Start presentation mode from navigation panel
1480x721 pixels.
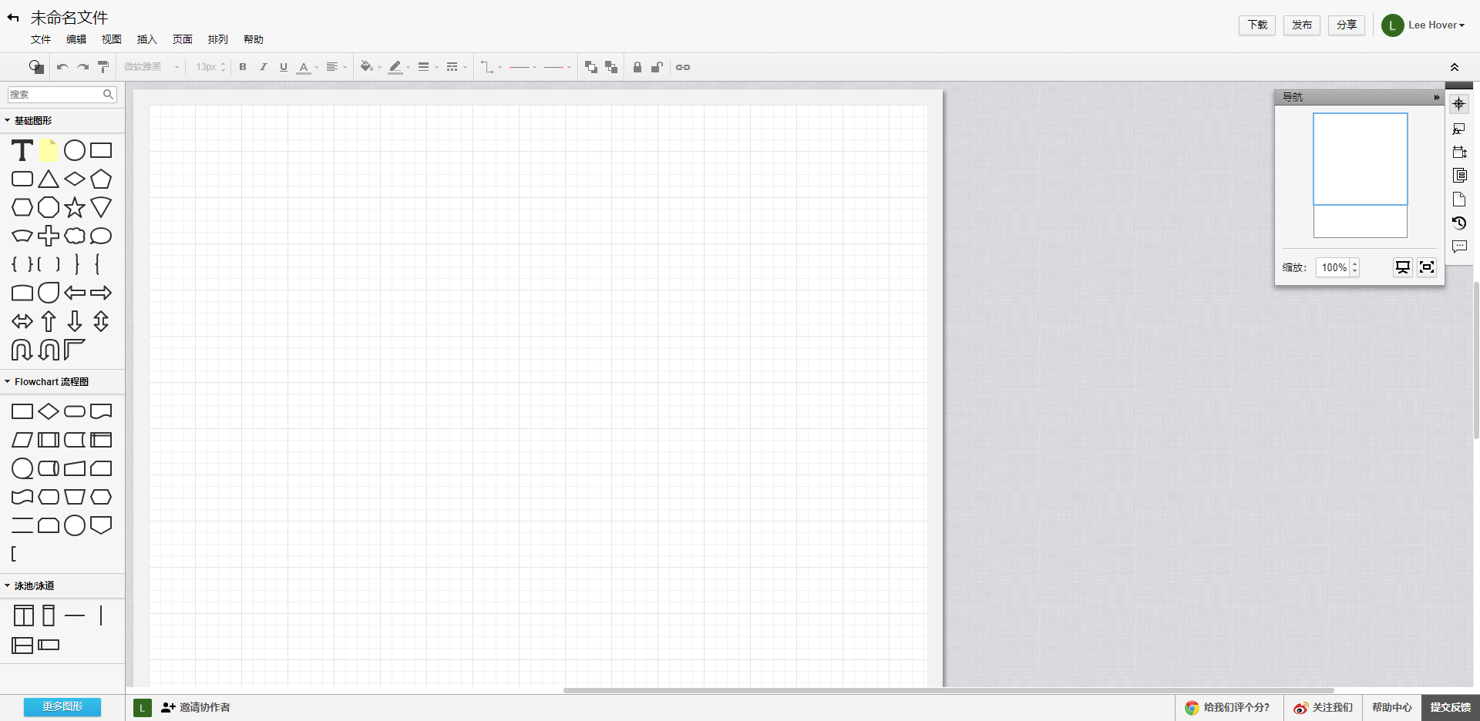(1403, 267)
